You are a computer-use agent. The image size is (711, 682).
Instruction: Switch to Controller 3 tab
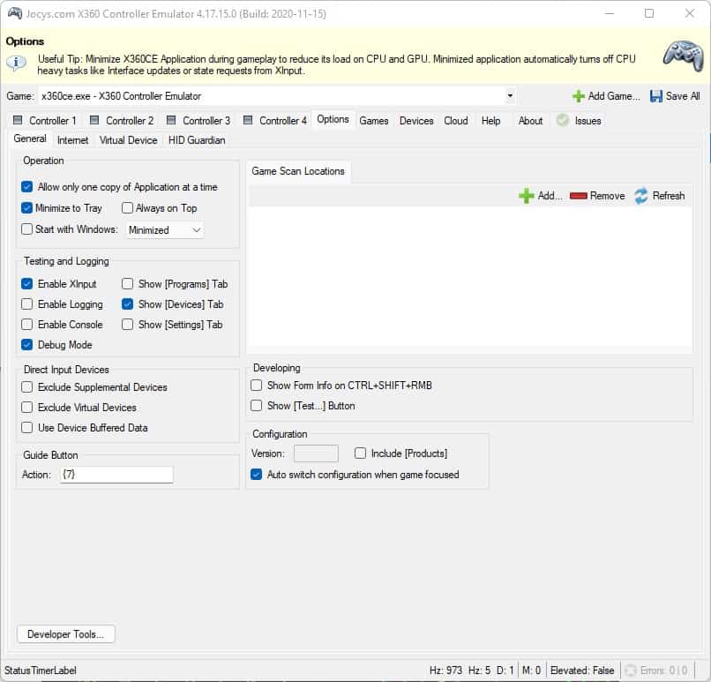[198, 121]
